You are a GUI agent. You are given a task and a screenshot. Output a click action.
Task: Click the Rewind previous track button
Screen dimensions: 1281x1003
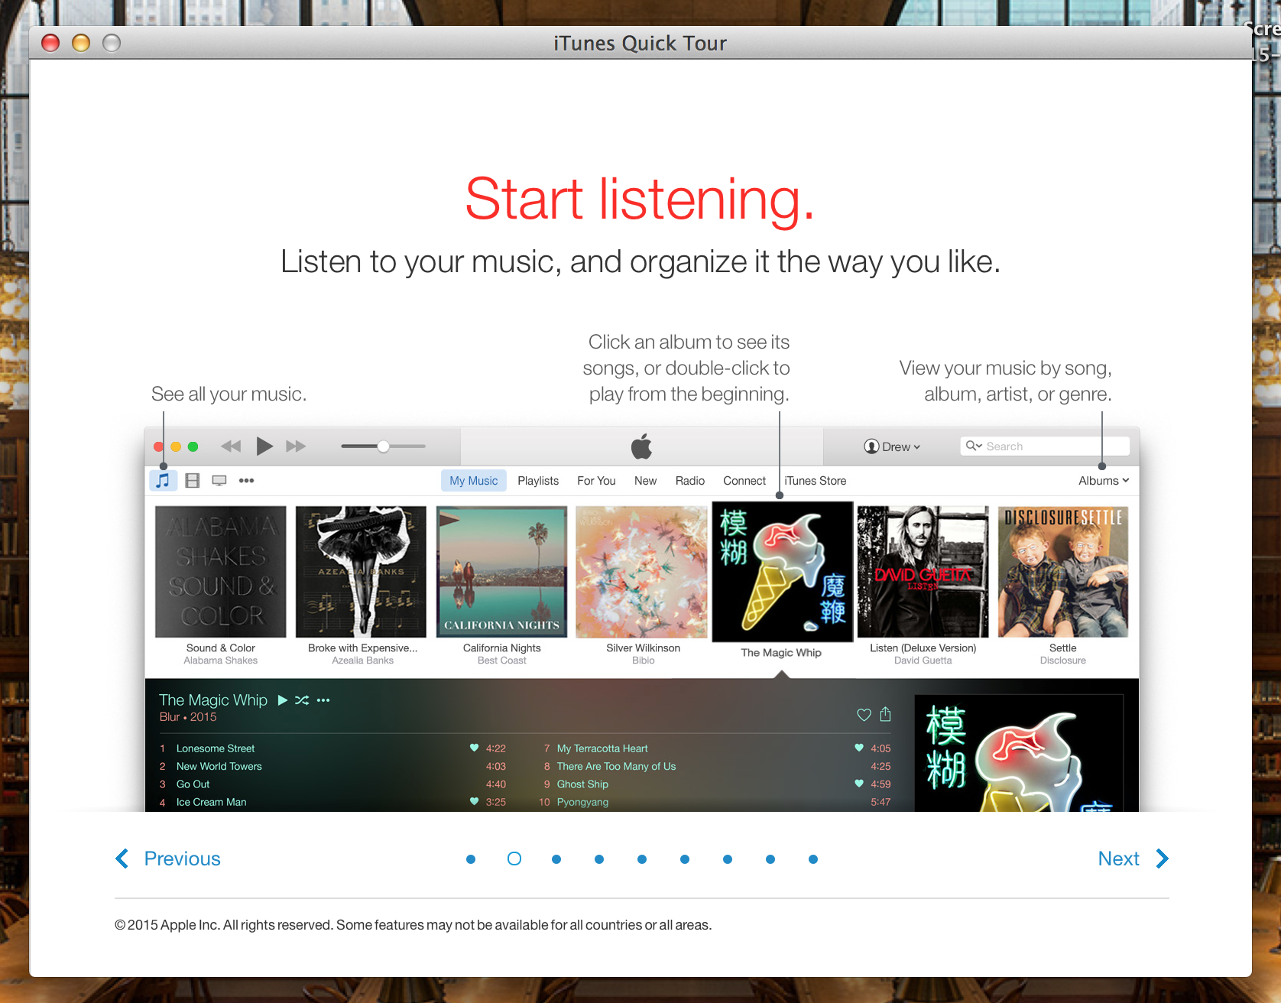[x=230, y=446]
